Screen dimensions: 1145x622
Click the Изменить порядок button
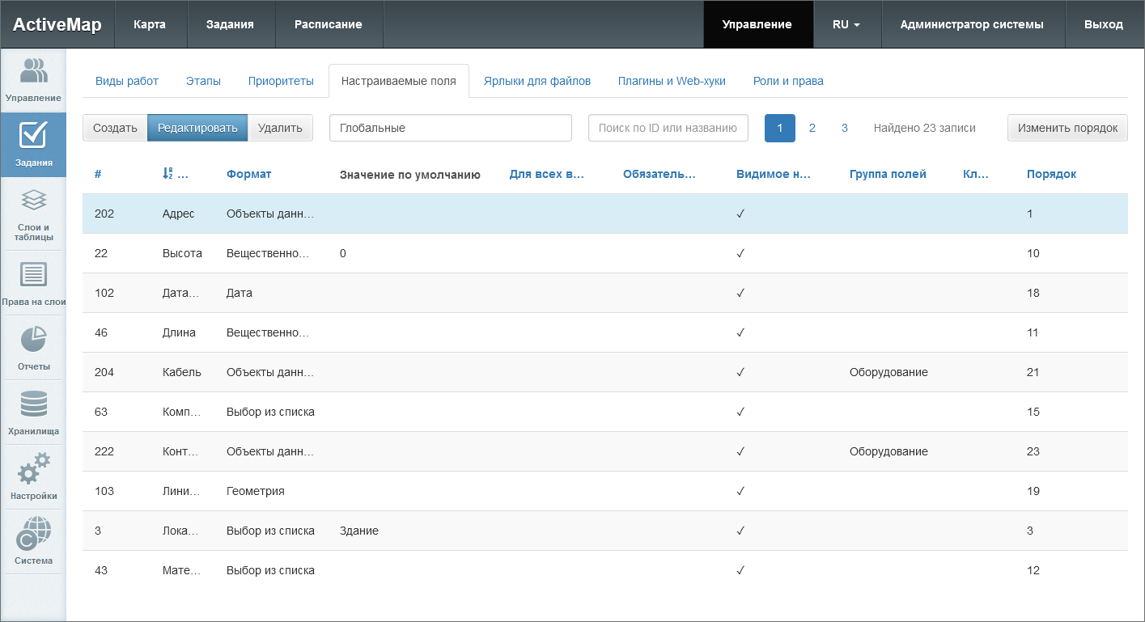point(1067,128)
